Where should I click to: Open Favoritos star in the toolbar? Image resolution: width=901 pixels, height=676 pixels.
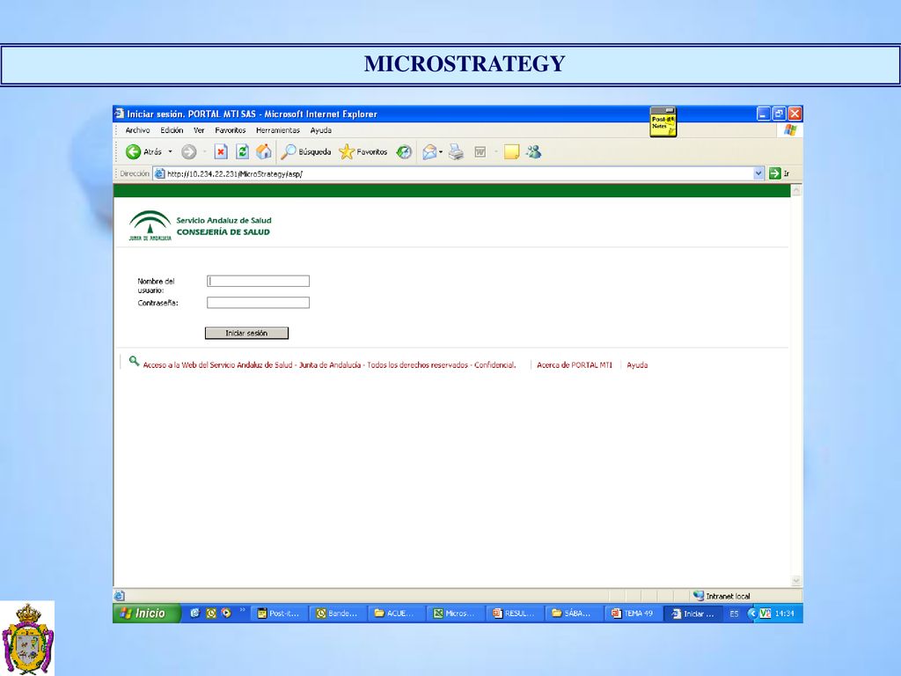[363, 151]
